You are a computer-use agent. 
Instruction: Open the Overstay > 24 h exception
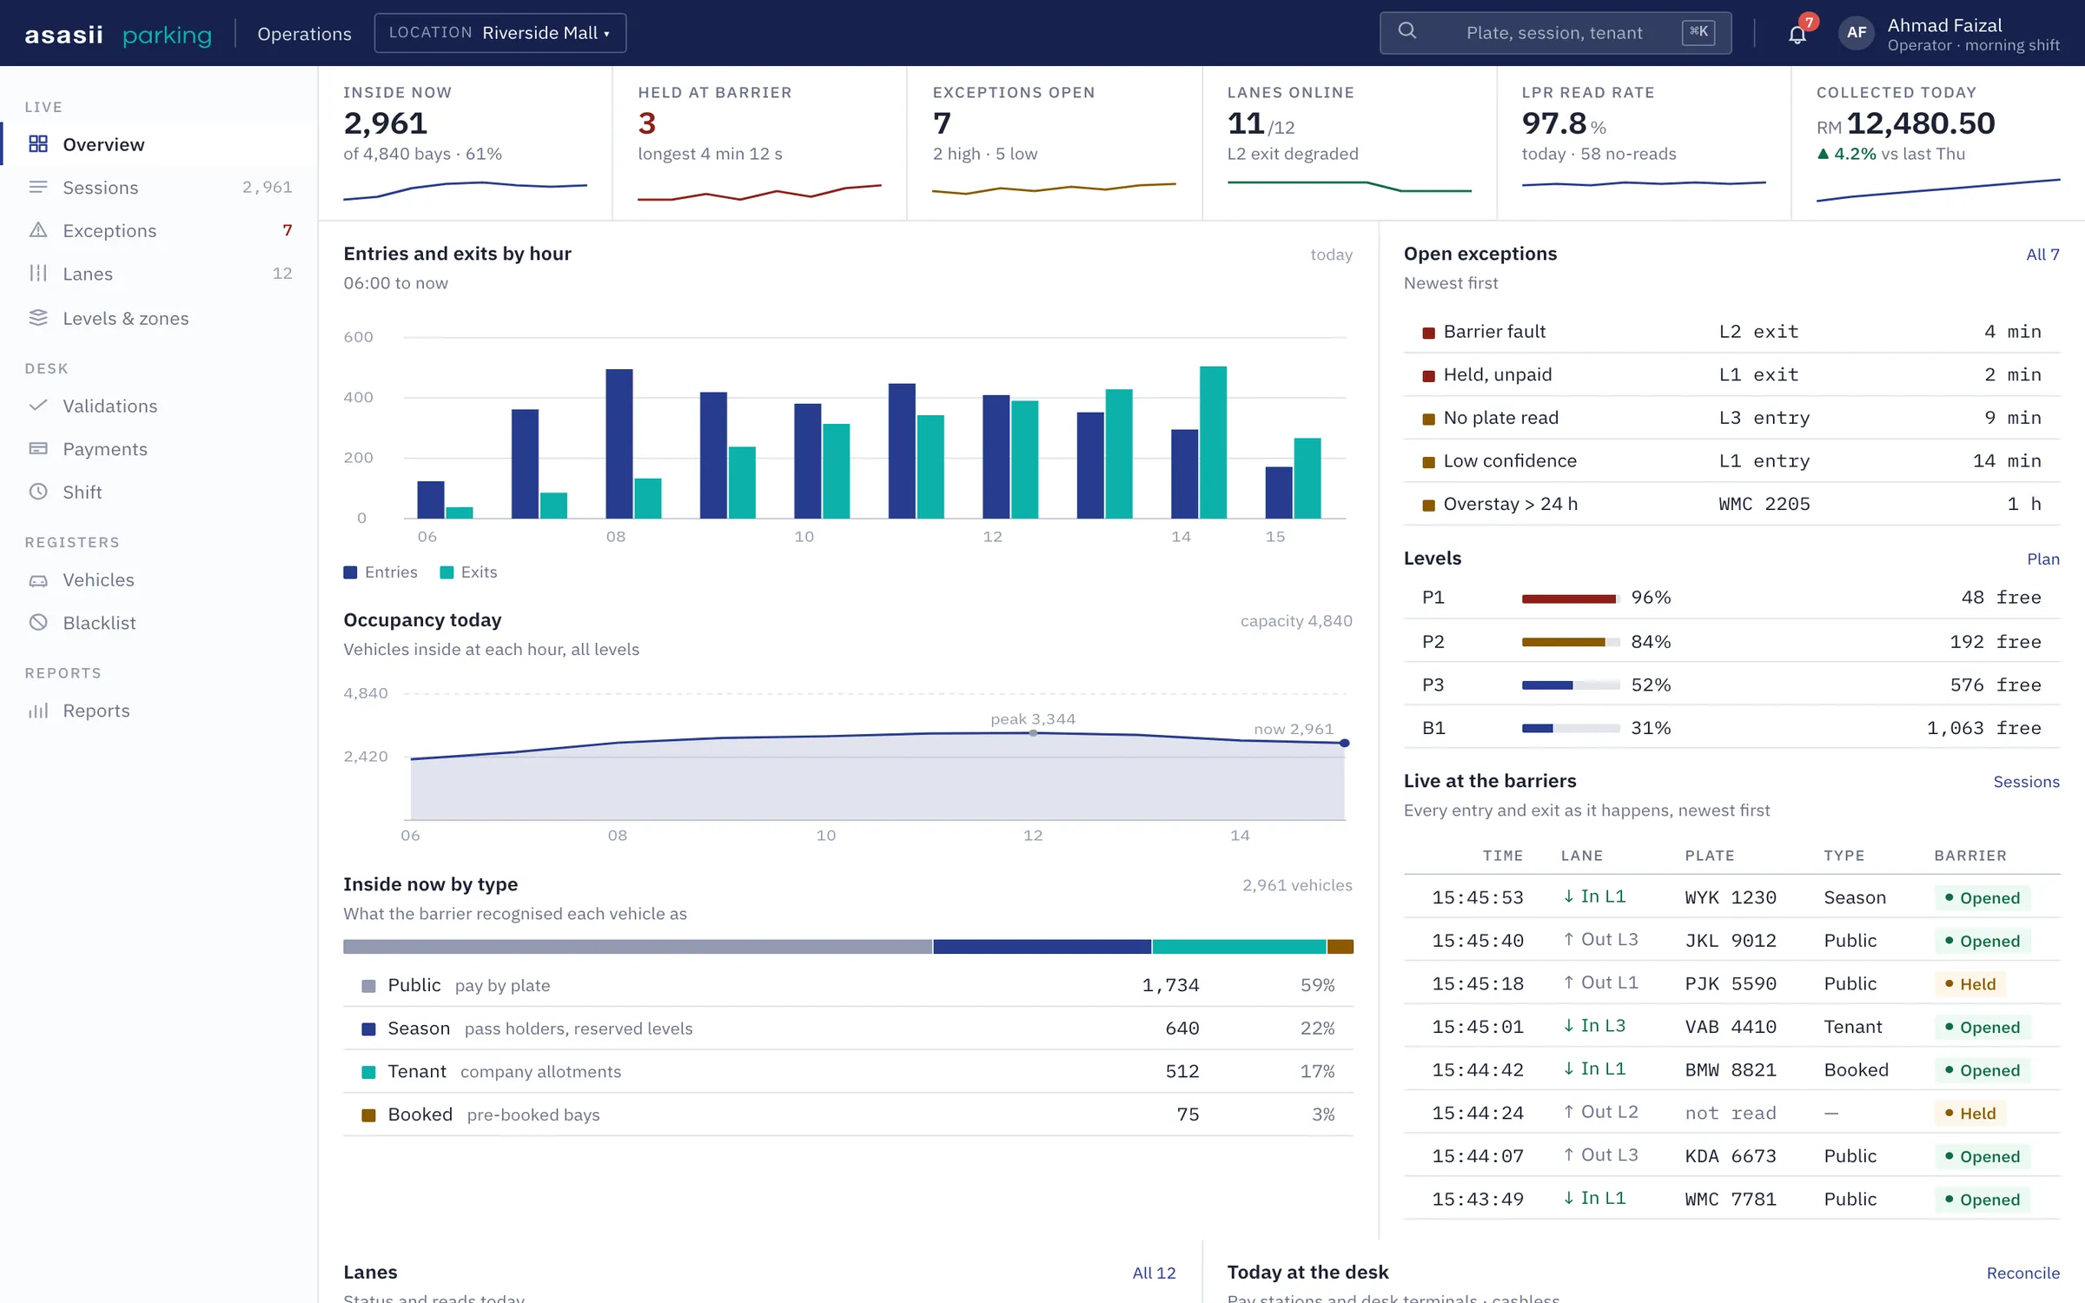pos(1731,504)
